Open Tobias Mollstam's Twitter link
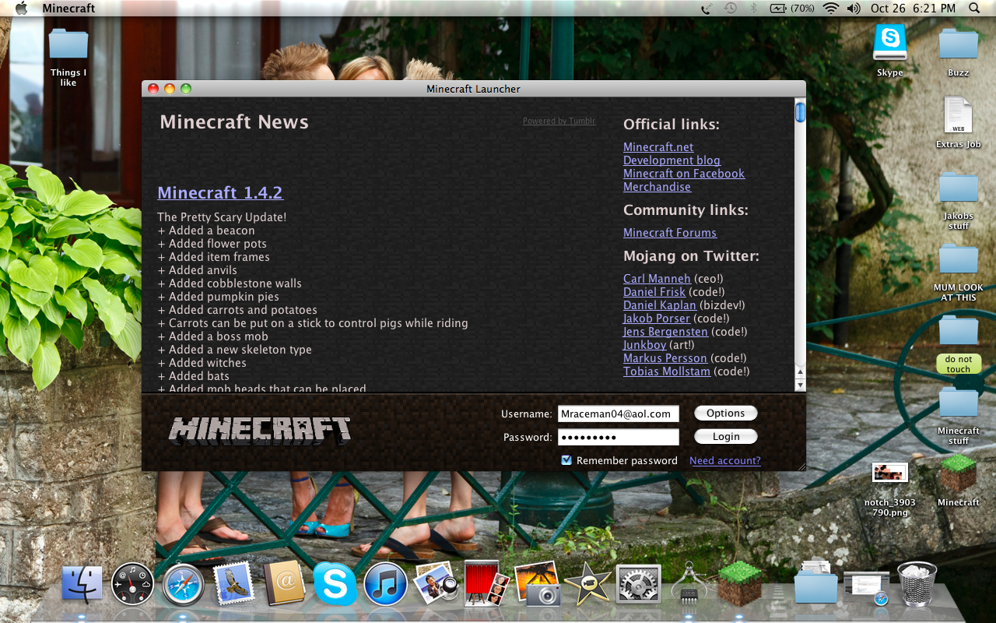Viewport: 996px width, 623px height. [667, 371]
